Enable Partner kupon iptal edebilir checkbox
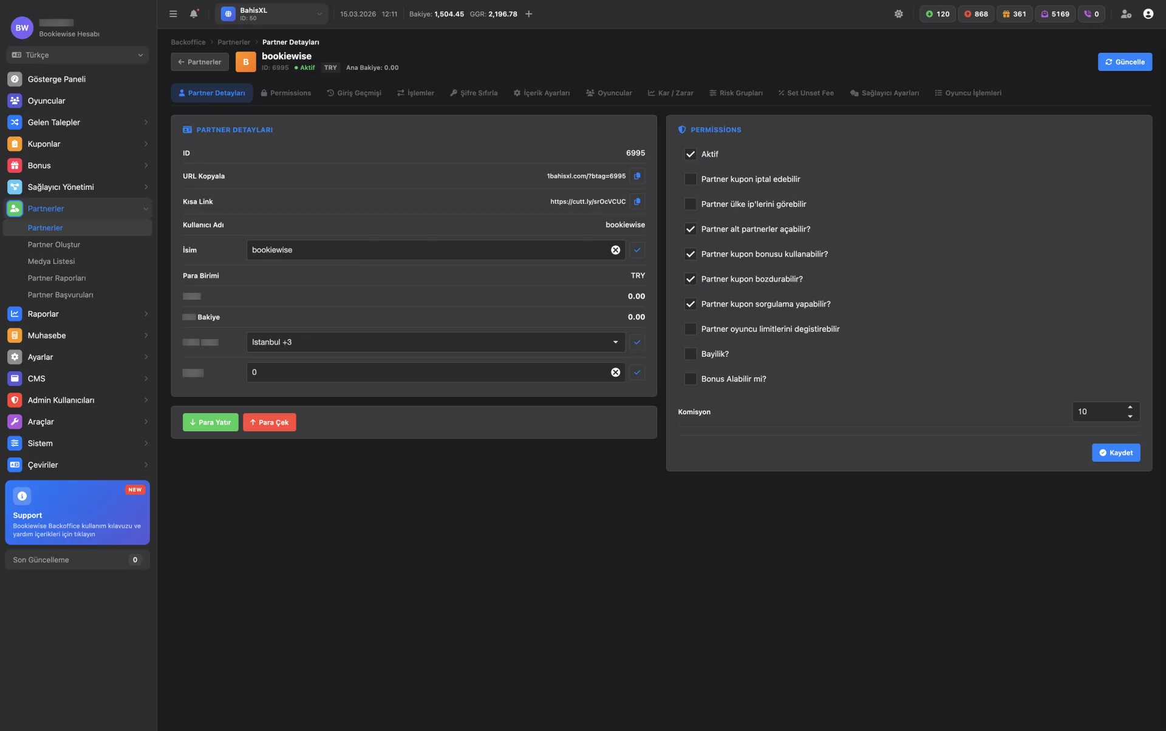 tap(690, 179)
